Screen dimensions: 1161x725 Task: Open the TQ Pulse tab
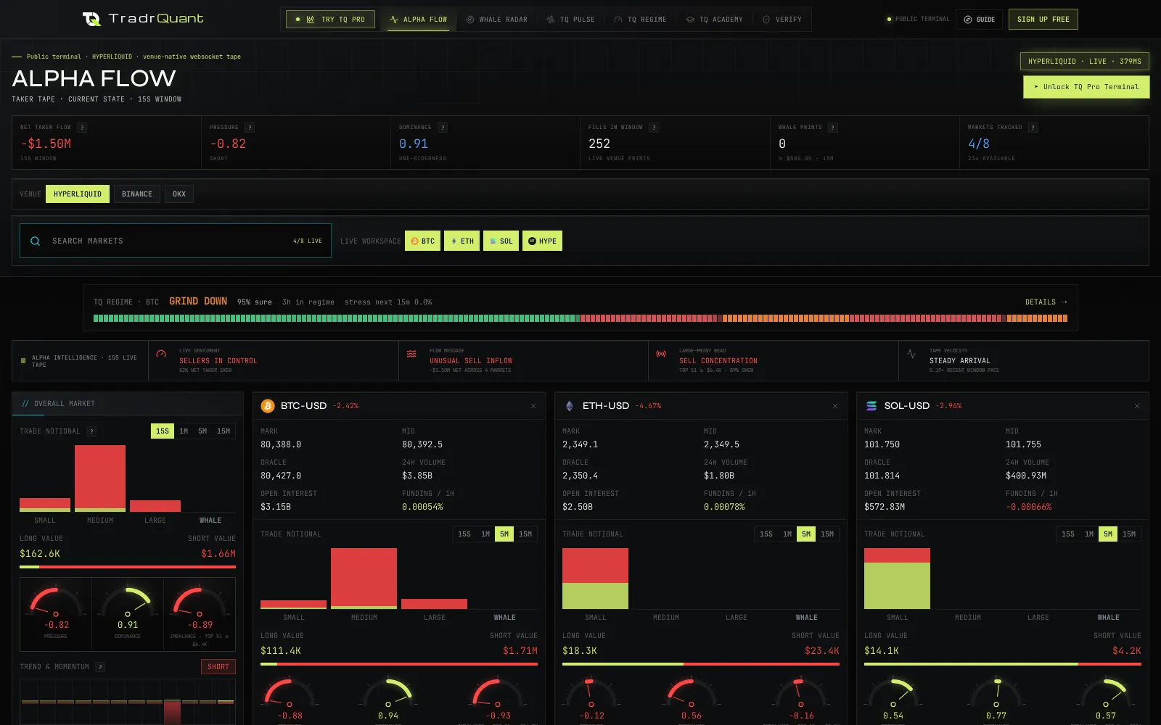(571, 20)
